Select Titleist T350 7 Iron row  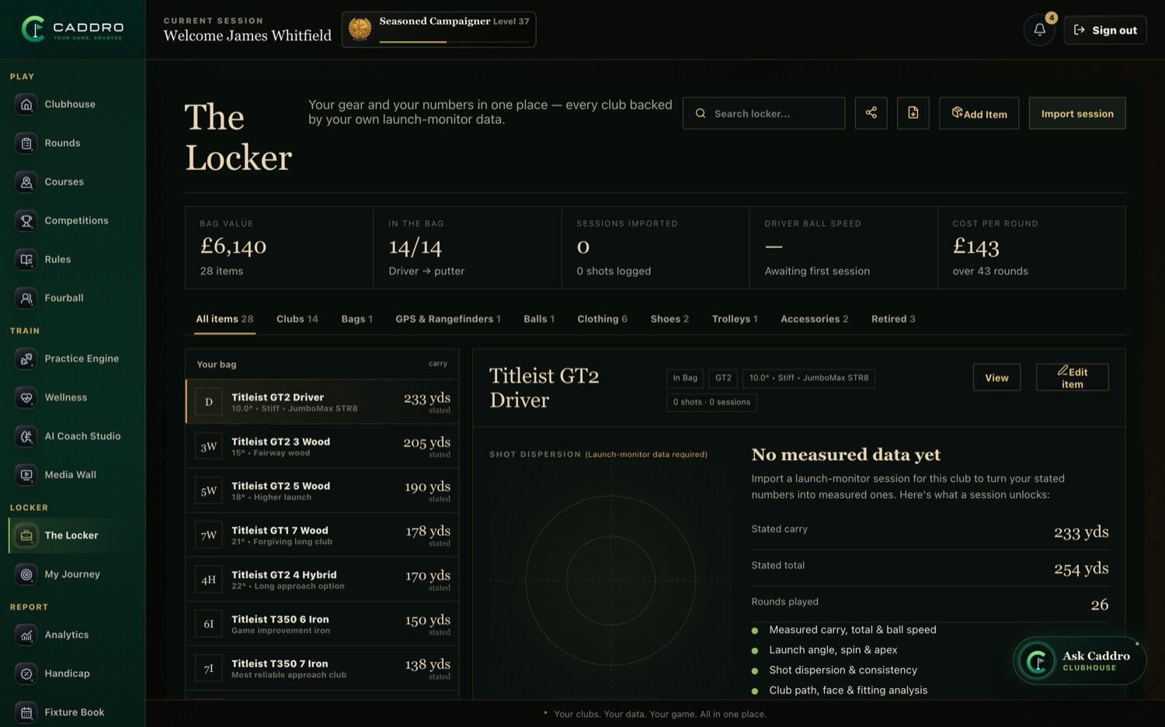(322, 668)
